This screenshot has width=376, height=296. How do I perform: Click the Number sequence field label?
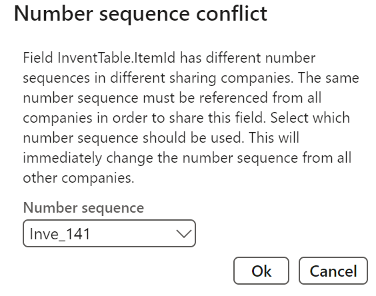(83, 207)
